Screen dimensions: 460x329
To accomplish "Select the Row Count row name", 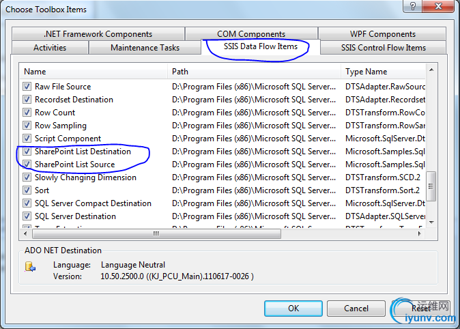I will click(x=55, y=113).
